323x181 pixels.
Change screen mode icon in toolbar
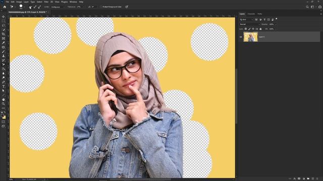[x=4, y=126]
